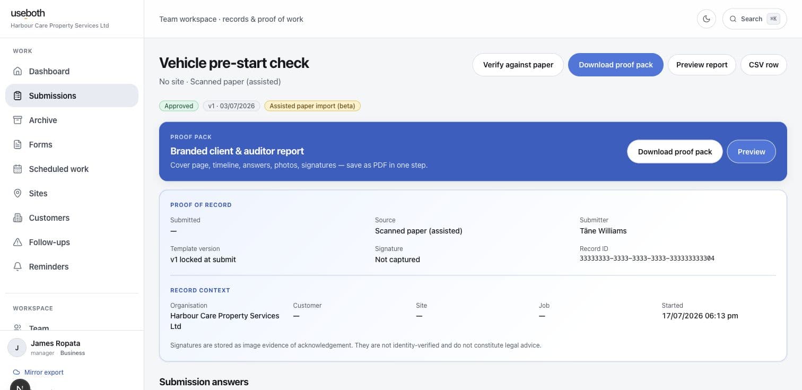This screenshot has height=390, width=802.
Task: Click the Submission answers heading
Action: [204, 382]
